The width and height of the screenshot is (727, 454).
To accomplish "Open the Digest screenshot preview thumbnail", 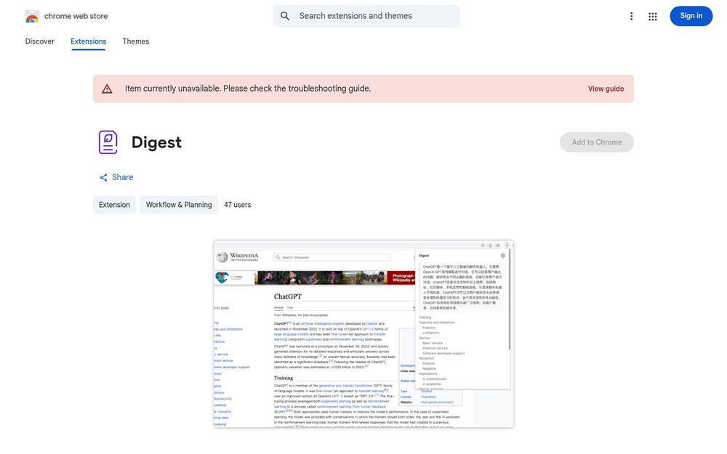I will (x=363, y=334).
